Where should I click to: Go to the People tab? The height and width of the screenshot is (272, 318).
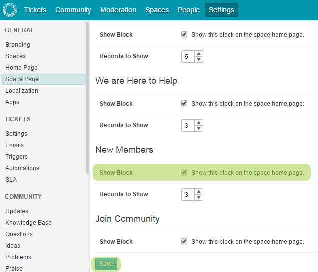(188, 10)
